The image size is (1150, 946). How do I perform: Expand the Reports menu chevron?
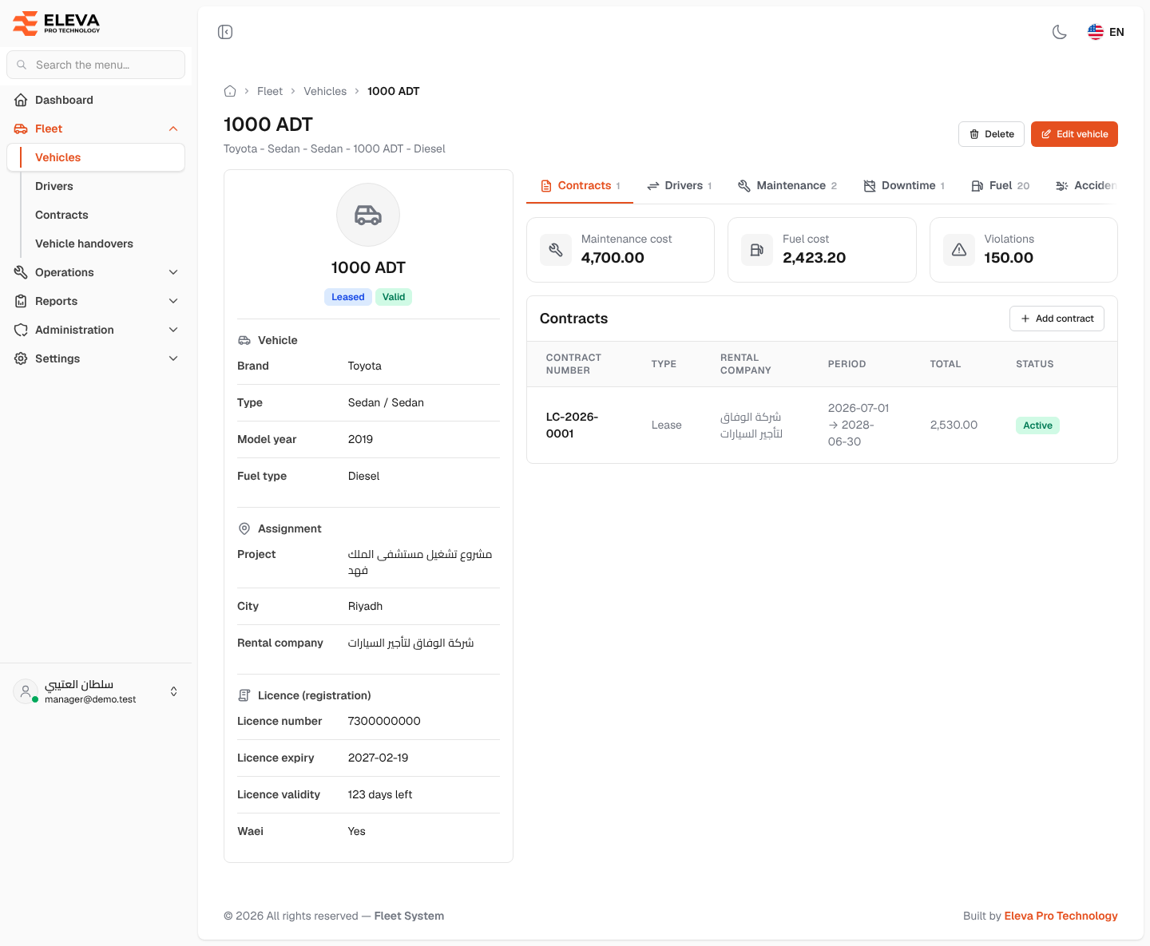point(173,301)
